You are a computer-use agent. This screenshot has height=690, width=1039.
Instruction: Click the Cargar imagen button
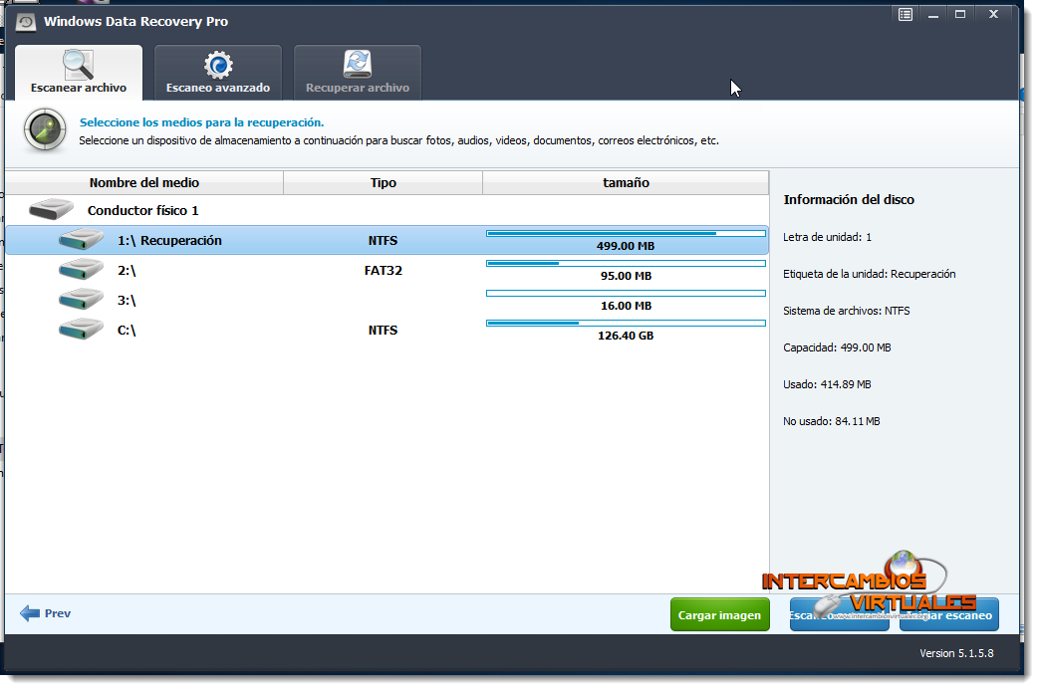(719, 615)
